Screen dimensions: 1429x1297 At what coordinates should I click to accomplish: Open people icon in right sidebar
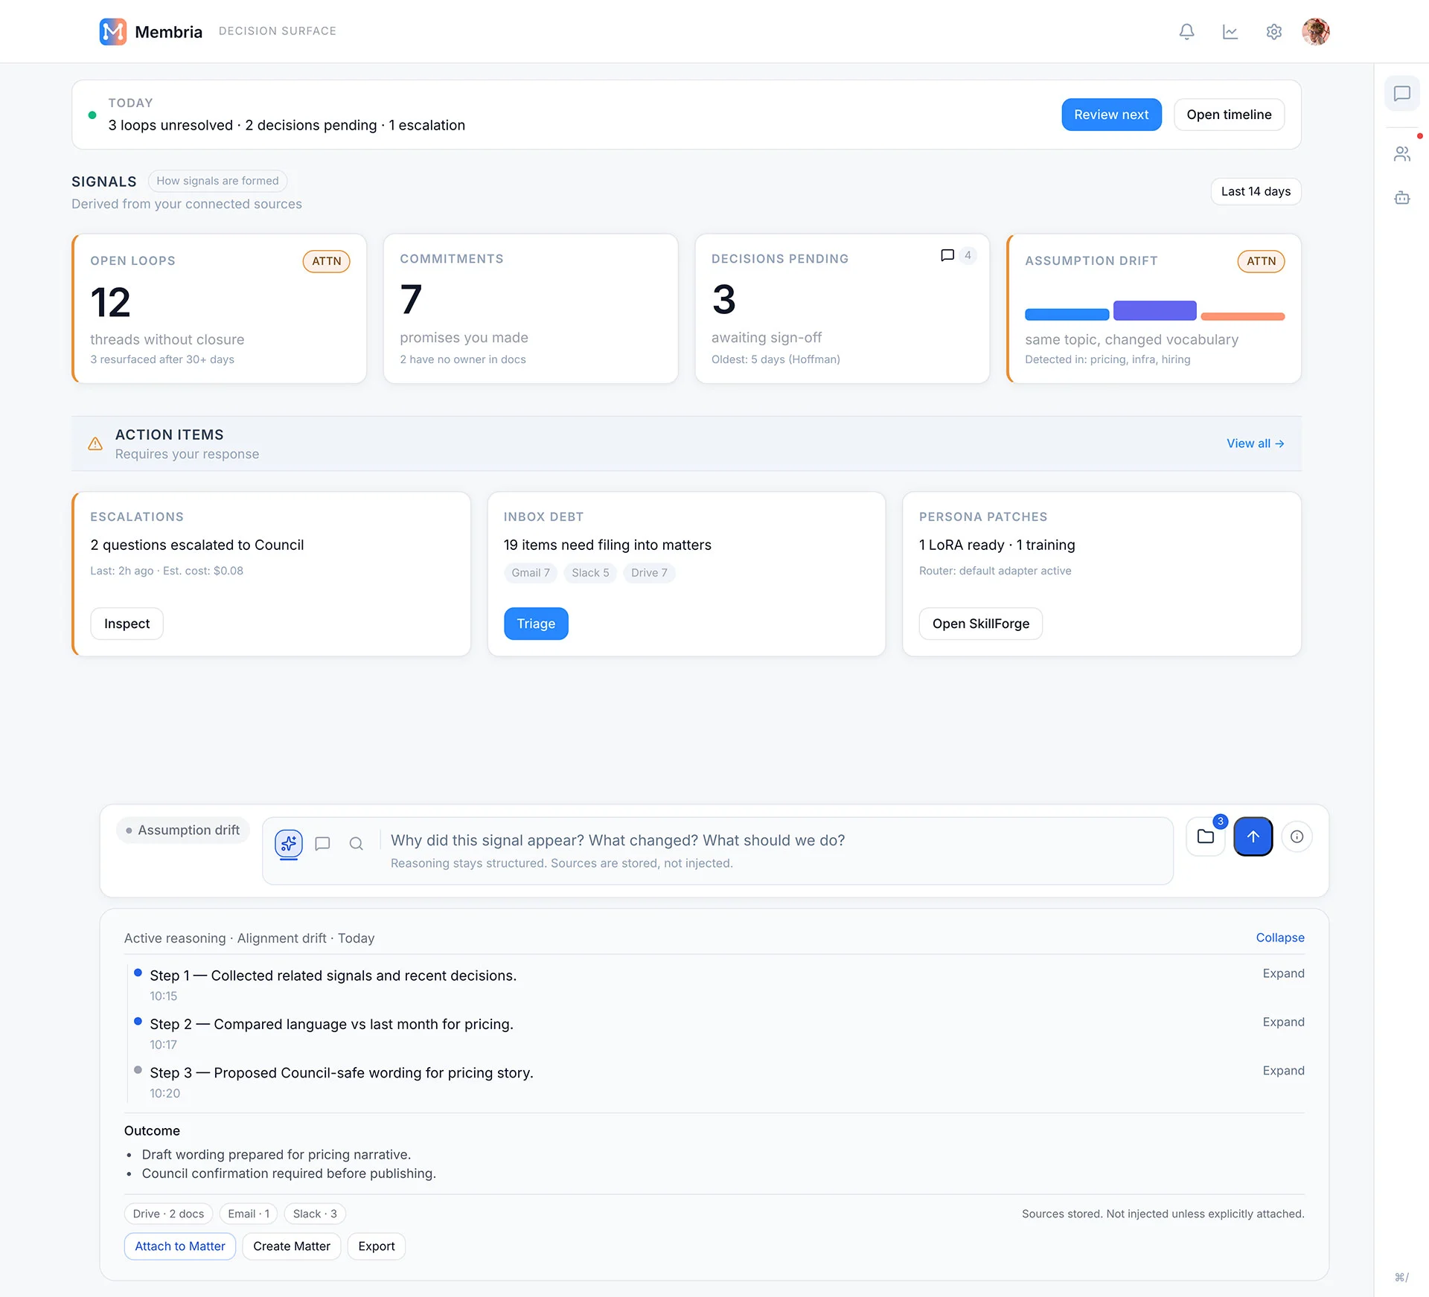[x=1401, y=154]
